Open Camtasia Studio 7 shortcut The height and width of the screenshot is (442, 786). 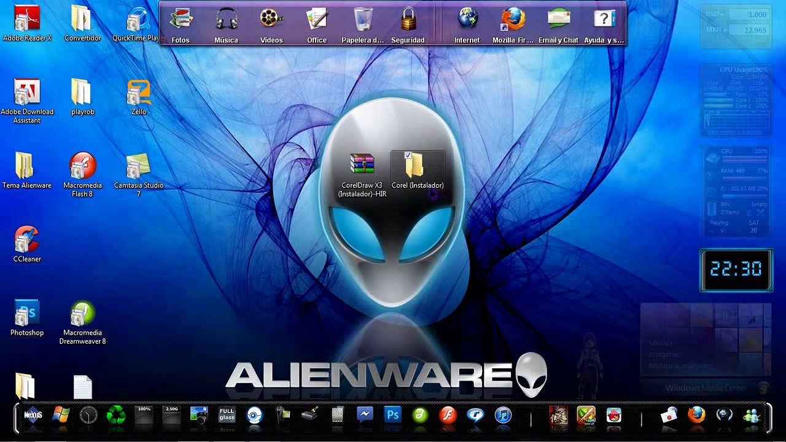(139, 176)
